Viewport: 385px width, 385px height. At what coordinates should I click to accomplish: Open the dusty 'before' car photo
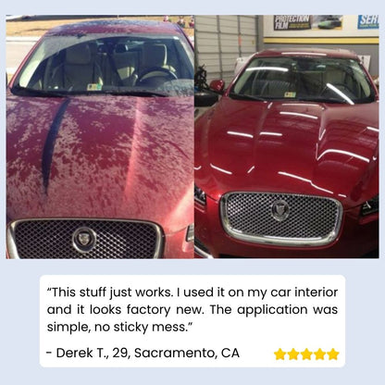click(x=100, y=137)
